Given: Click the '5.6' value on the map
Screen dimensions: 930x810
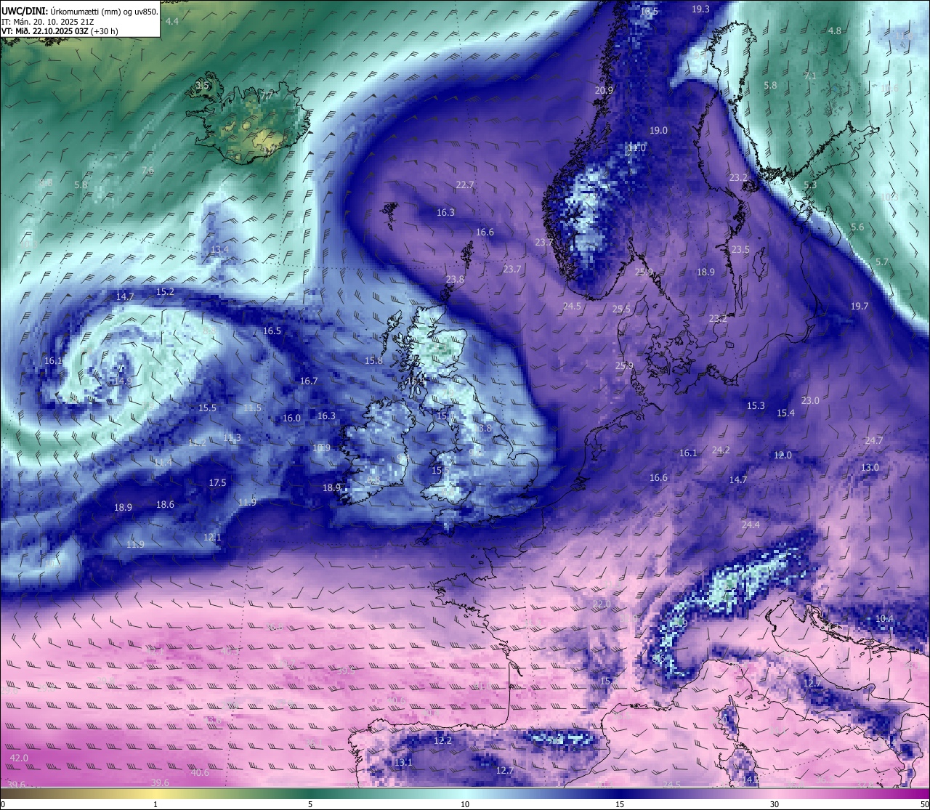Looking at the screenshot, I should click(857, 227).
